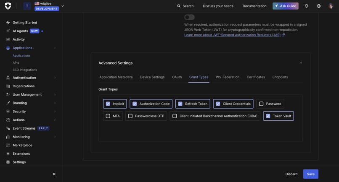Click the User Management people icon
This screenshot has height=182, width=339.
coord(8,94)
